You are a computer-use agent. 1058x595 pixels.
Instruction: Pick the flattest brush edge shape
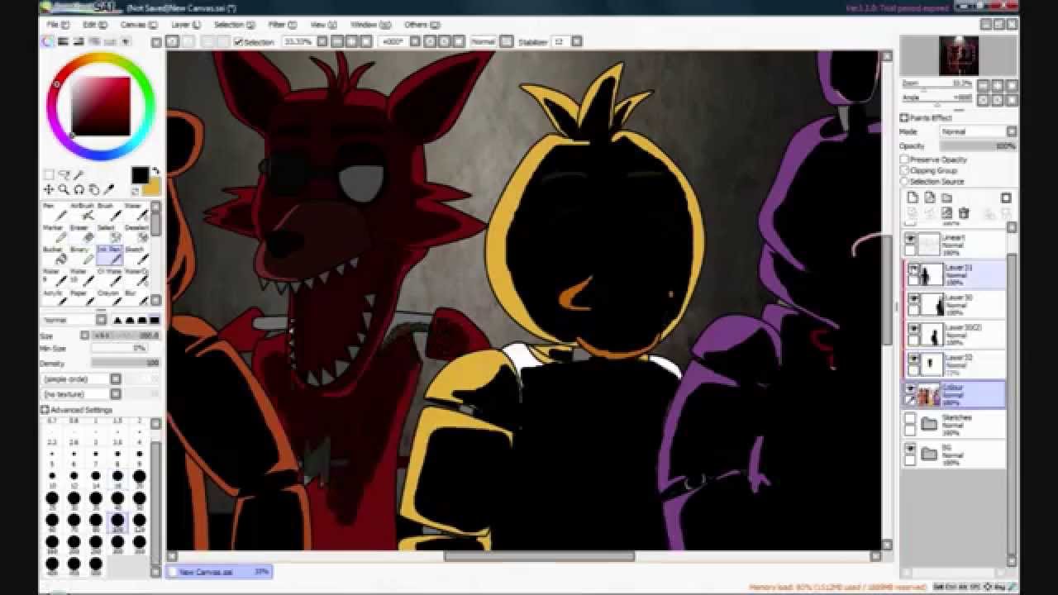pos(155,320)
